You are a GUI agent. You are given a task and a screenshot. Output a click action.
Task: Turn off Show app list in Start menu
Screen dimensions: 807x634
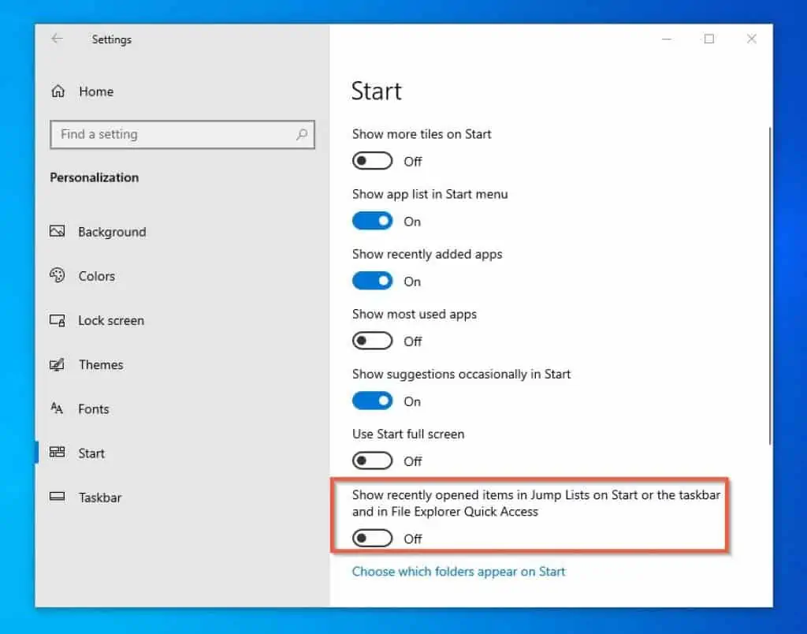372,221
